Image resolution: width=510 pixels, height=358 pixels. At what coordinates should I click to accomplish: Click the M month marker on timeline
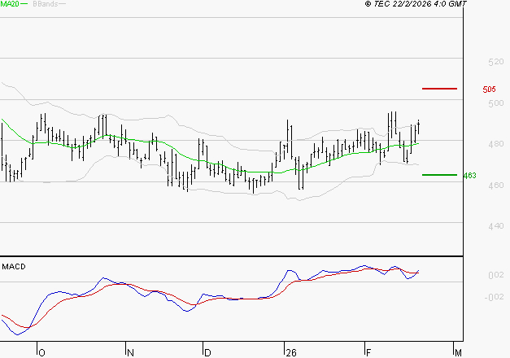[459, 352]
